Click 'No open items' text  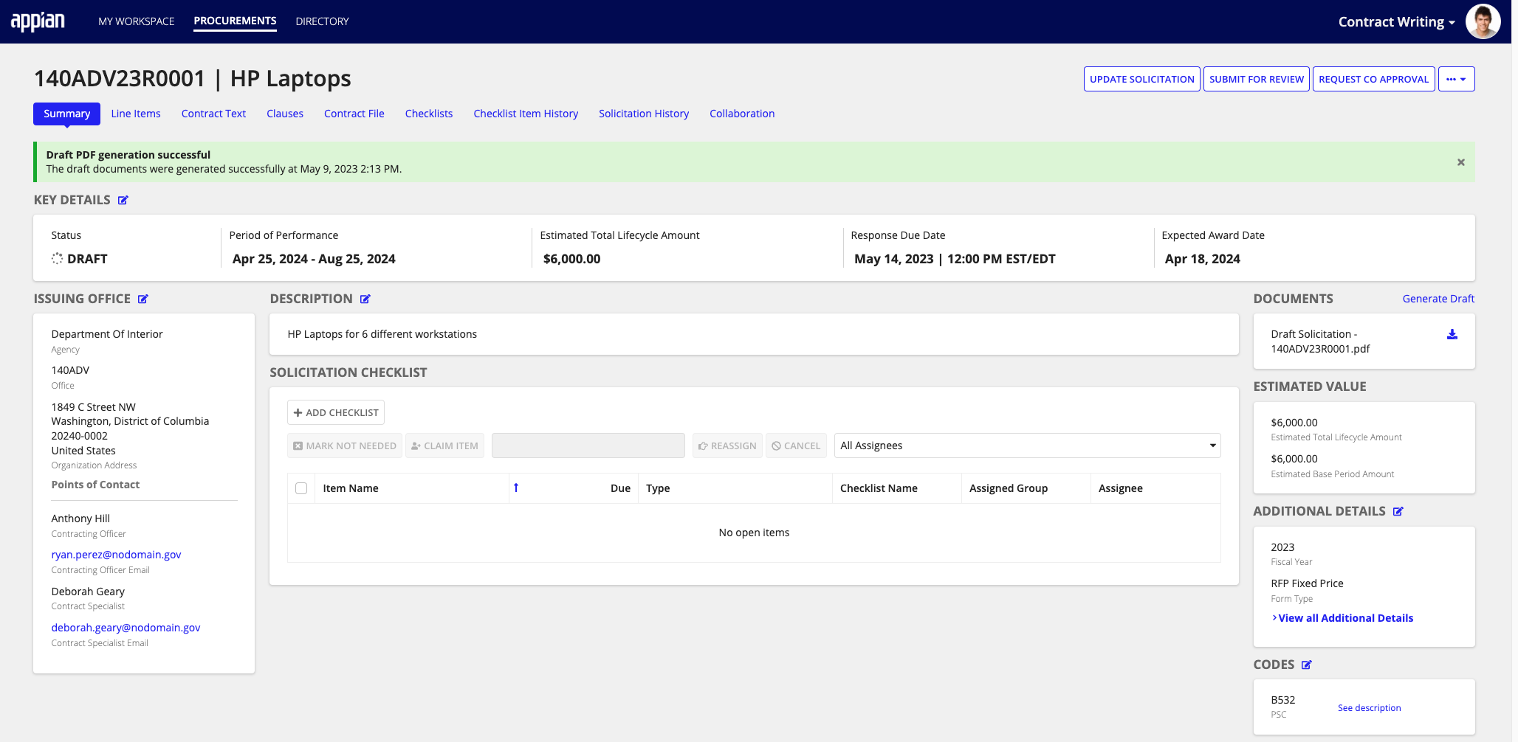pos(754,533)
